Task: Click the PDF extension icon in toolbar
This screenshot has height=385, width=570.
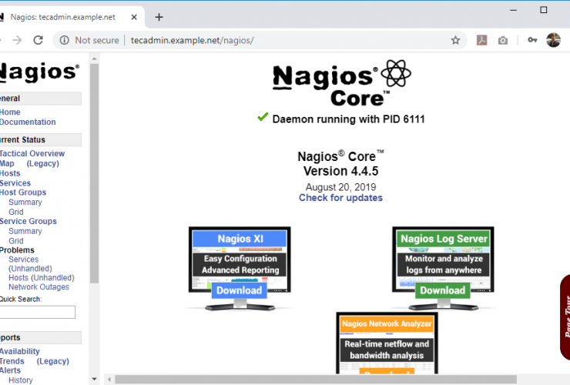Action: coord(481,40)
